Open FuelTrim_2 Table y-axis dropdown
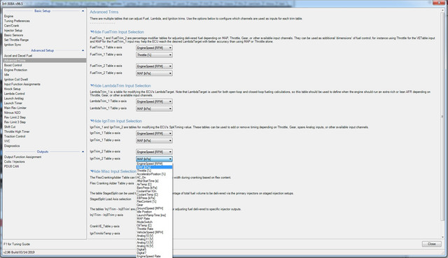The width and height of the screenshot is (448, 258). [x=154, y=73]
